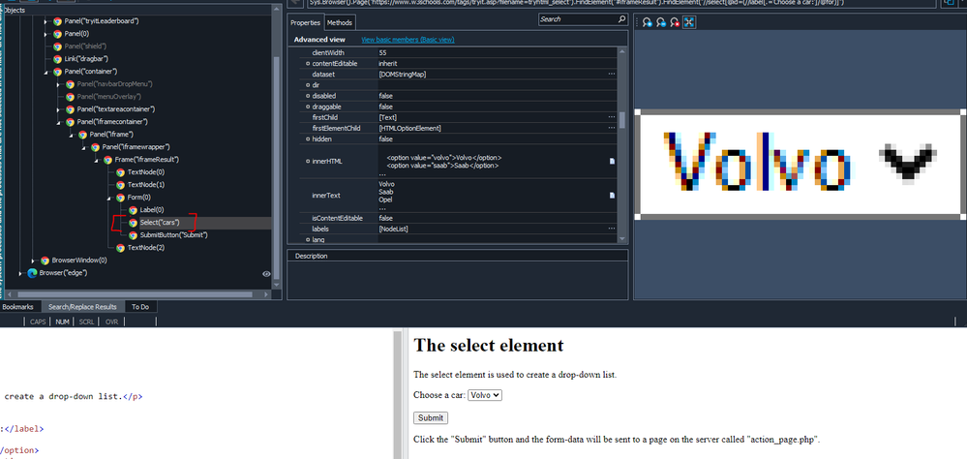Click the OVR status bar indicator
The height and width of the screenshot is (459, 967).
[x=111, y=321]
